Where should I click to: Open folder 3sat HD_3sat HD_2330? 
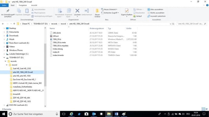tap(22, 69)
